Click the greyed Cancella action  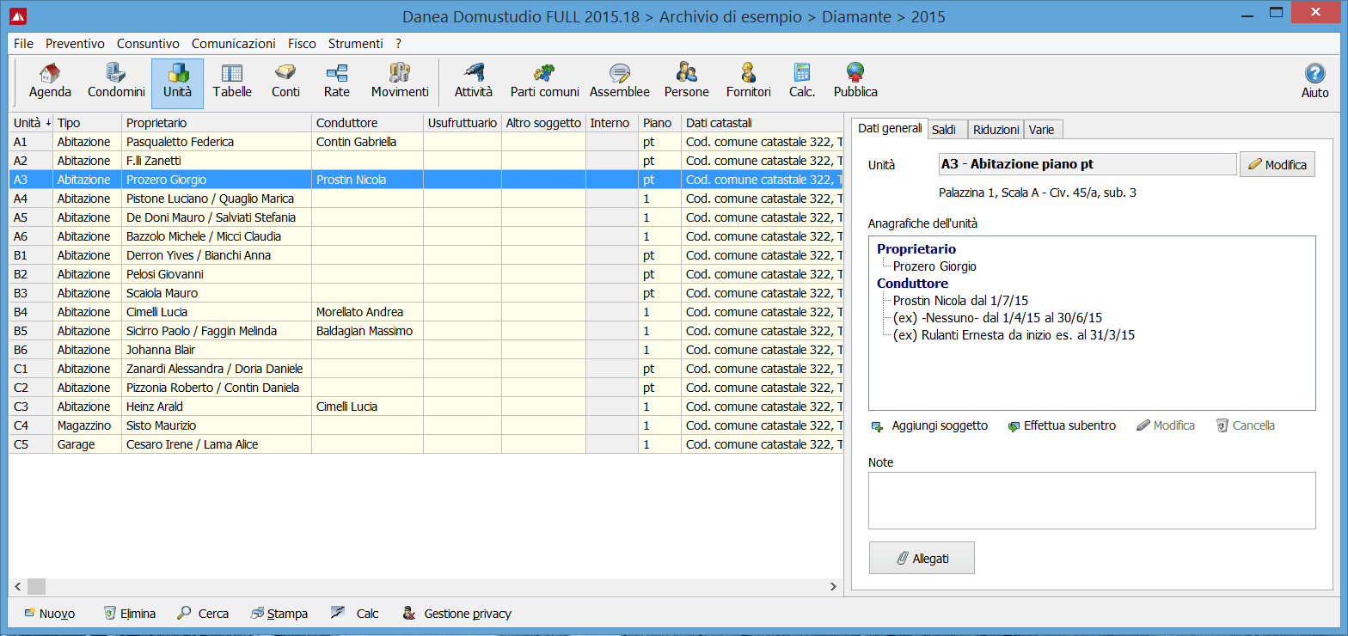click(1246, 425)
